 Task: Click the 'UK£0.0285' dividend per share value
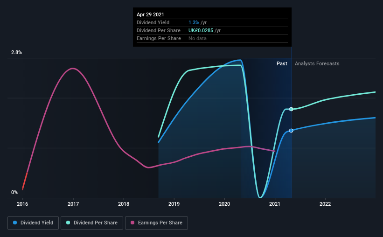[201, 30]
